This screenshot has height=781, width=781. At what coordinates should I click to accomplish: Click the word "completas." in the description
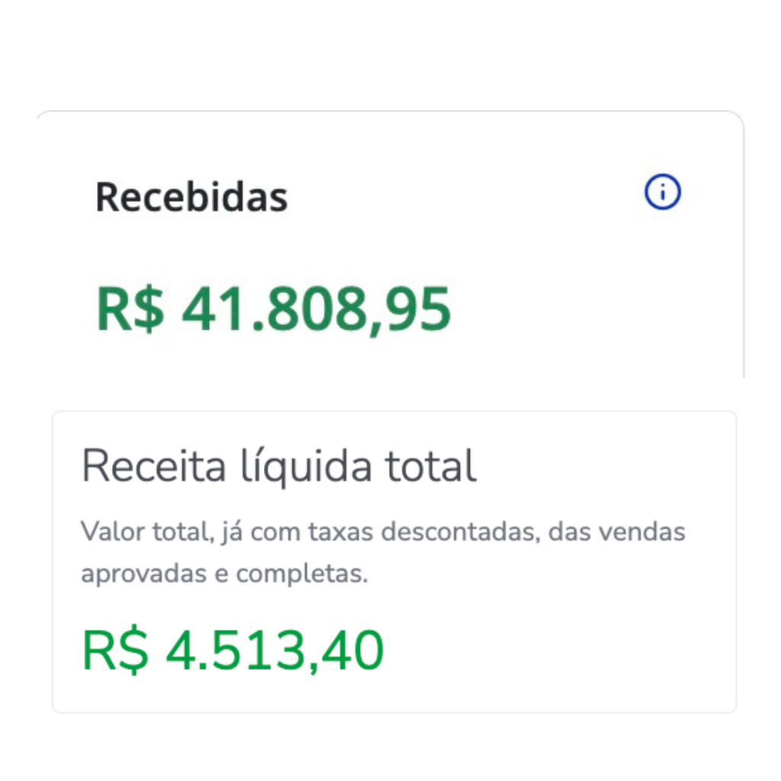(x=302, y=574)
